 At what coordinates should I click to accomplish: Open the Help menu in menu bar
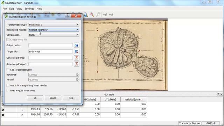[x=39, y=9]
